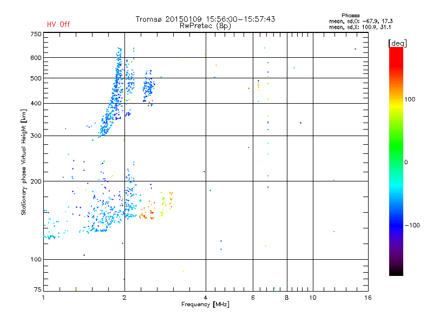
Task: Click the y-axis tick label 600
Action: pyautogui.click(x=36, y=58)
